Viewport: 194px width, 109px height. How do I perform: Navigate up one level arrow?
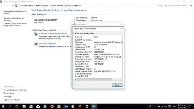click(x=13, y=6)
